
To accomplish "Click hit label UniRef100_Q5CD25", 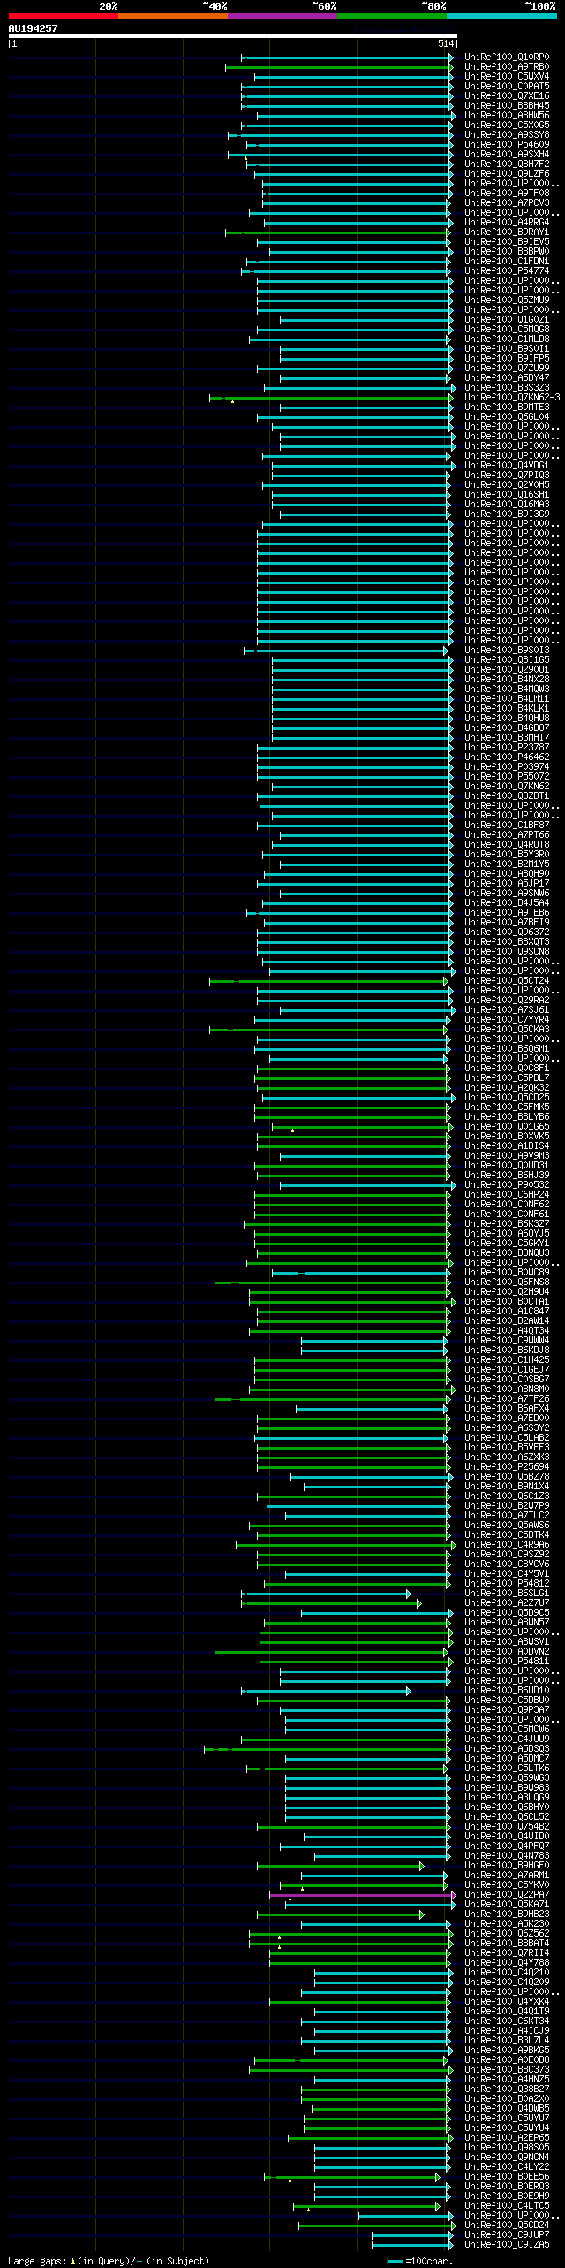I will click(507, 1098).
